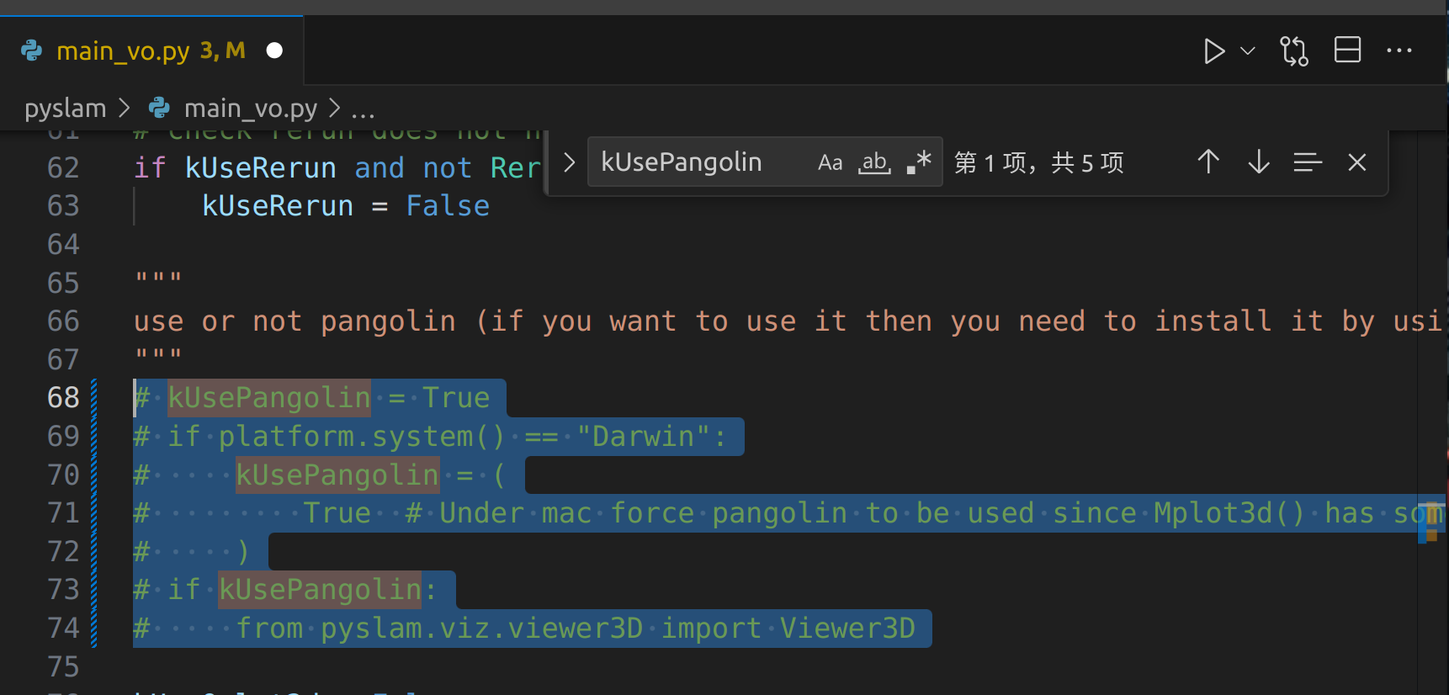1449x695 pixels.
Task: Open the run options dropdown arrow
Action: point(1248,51)
